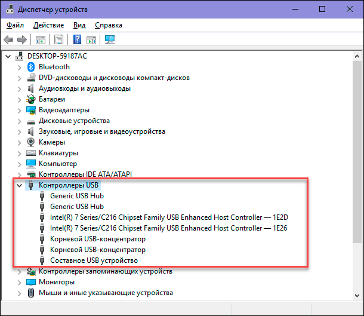Screen dimensions: 364x316
Task: Select Составное USB устройство item
Action: point(94,260)
